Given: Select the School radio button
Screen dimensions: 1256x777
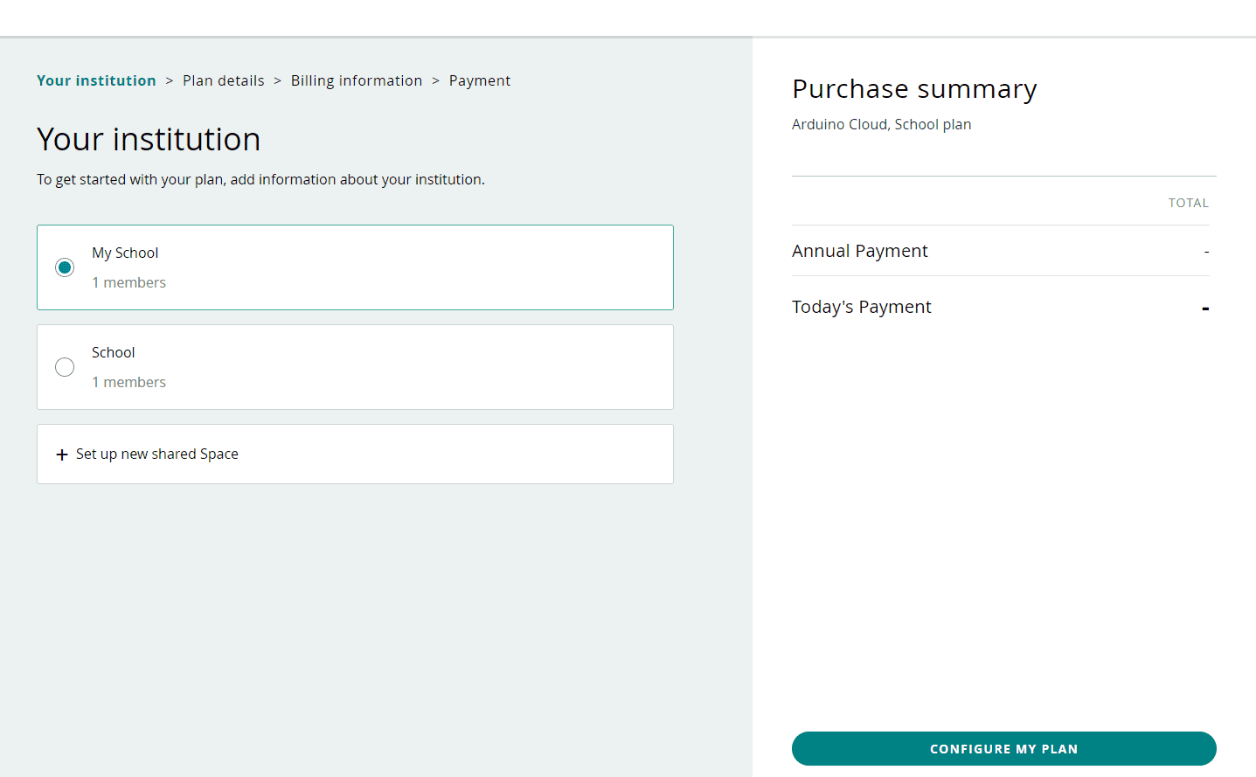Looking at the screenshot, I should point(65,367).
